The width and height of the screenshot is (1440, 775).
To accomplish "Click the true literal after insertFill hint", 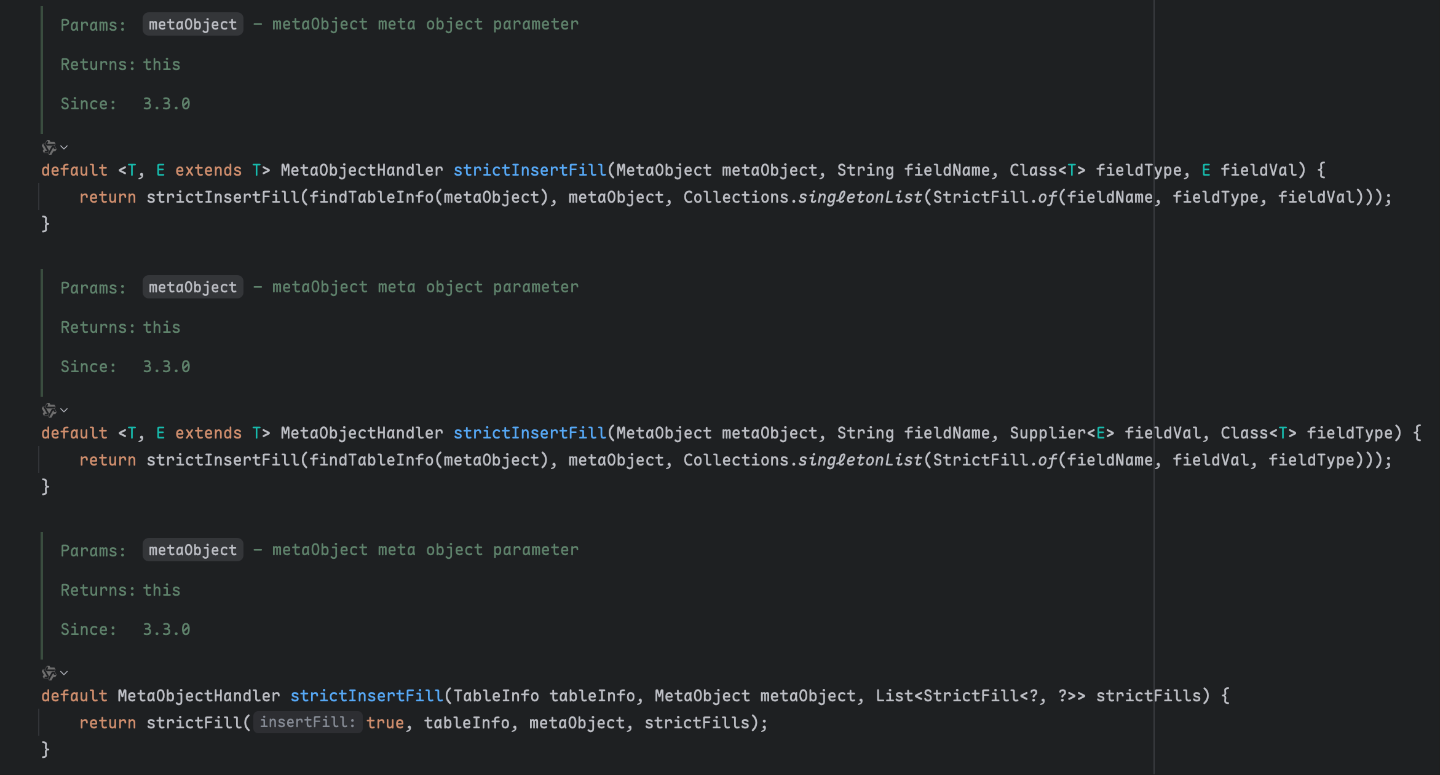I will pos(385,723).
